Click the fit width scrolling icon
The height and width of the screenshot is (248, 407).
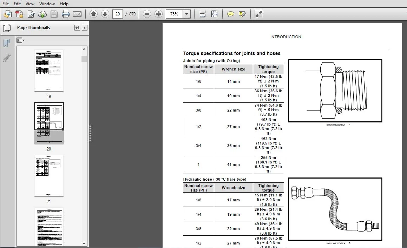[203, 14]
